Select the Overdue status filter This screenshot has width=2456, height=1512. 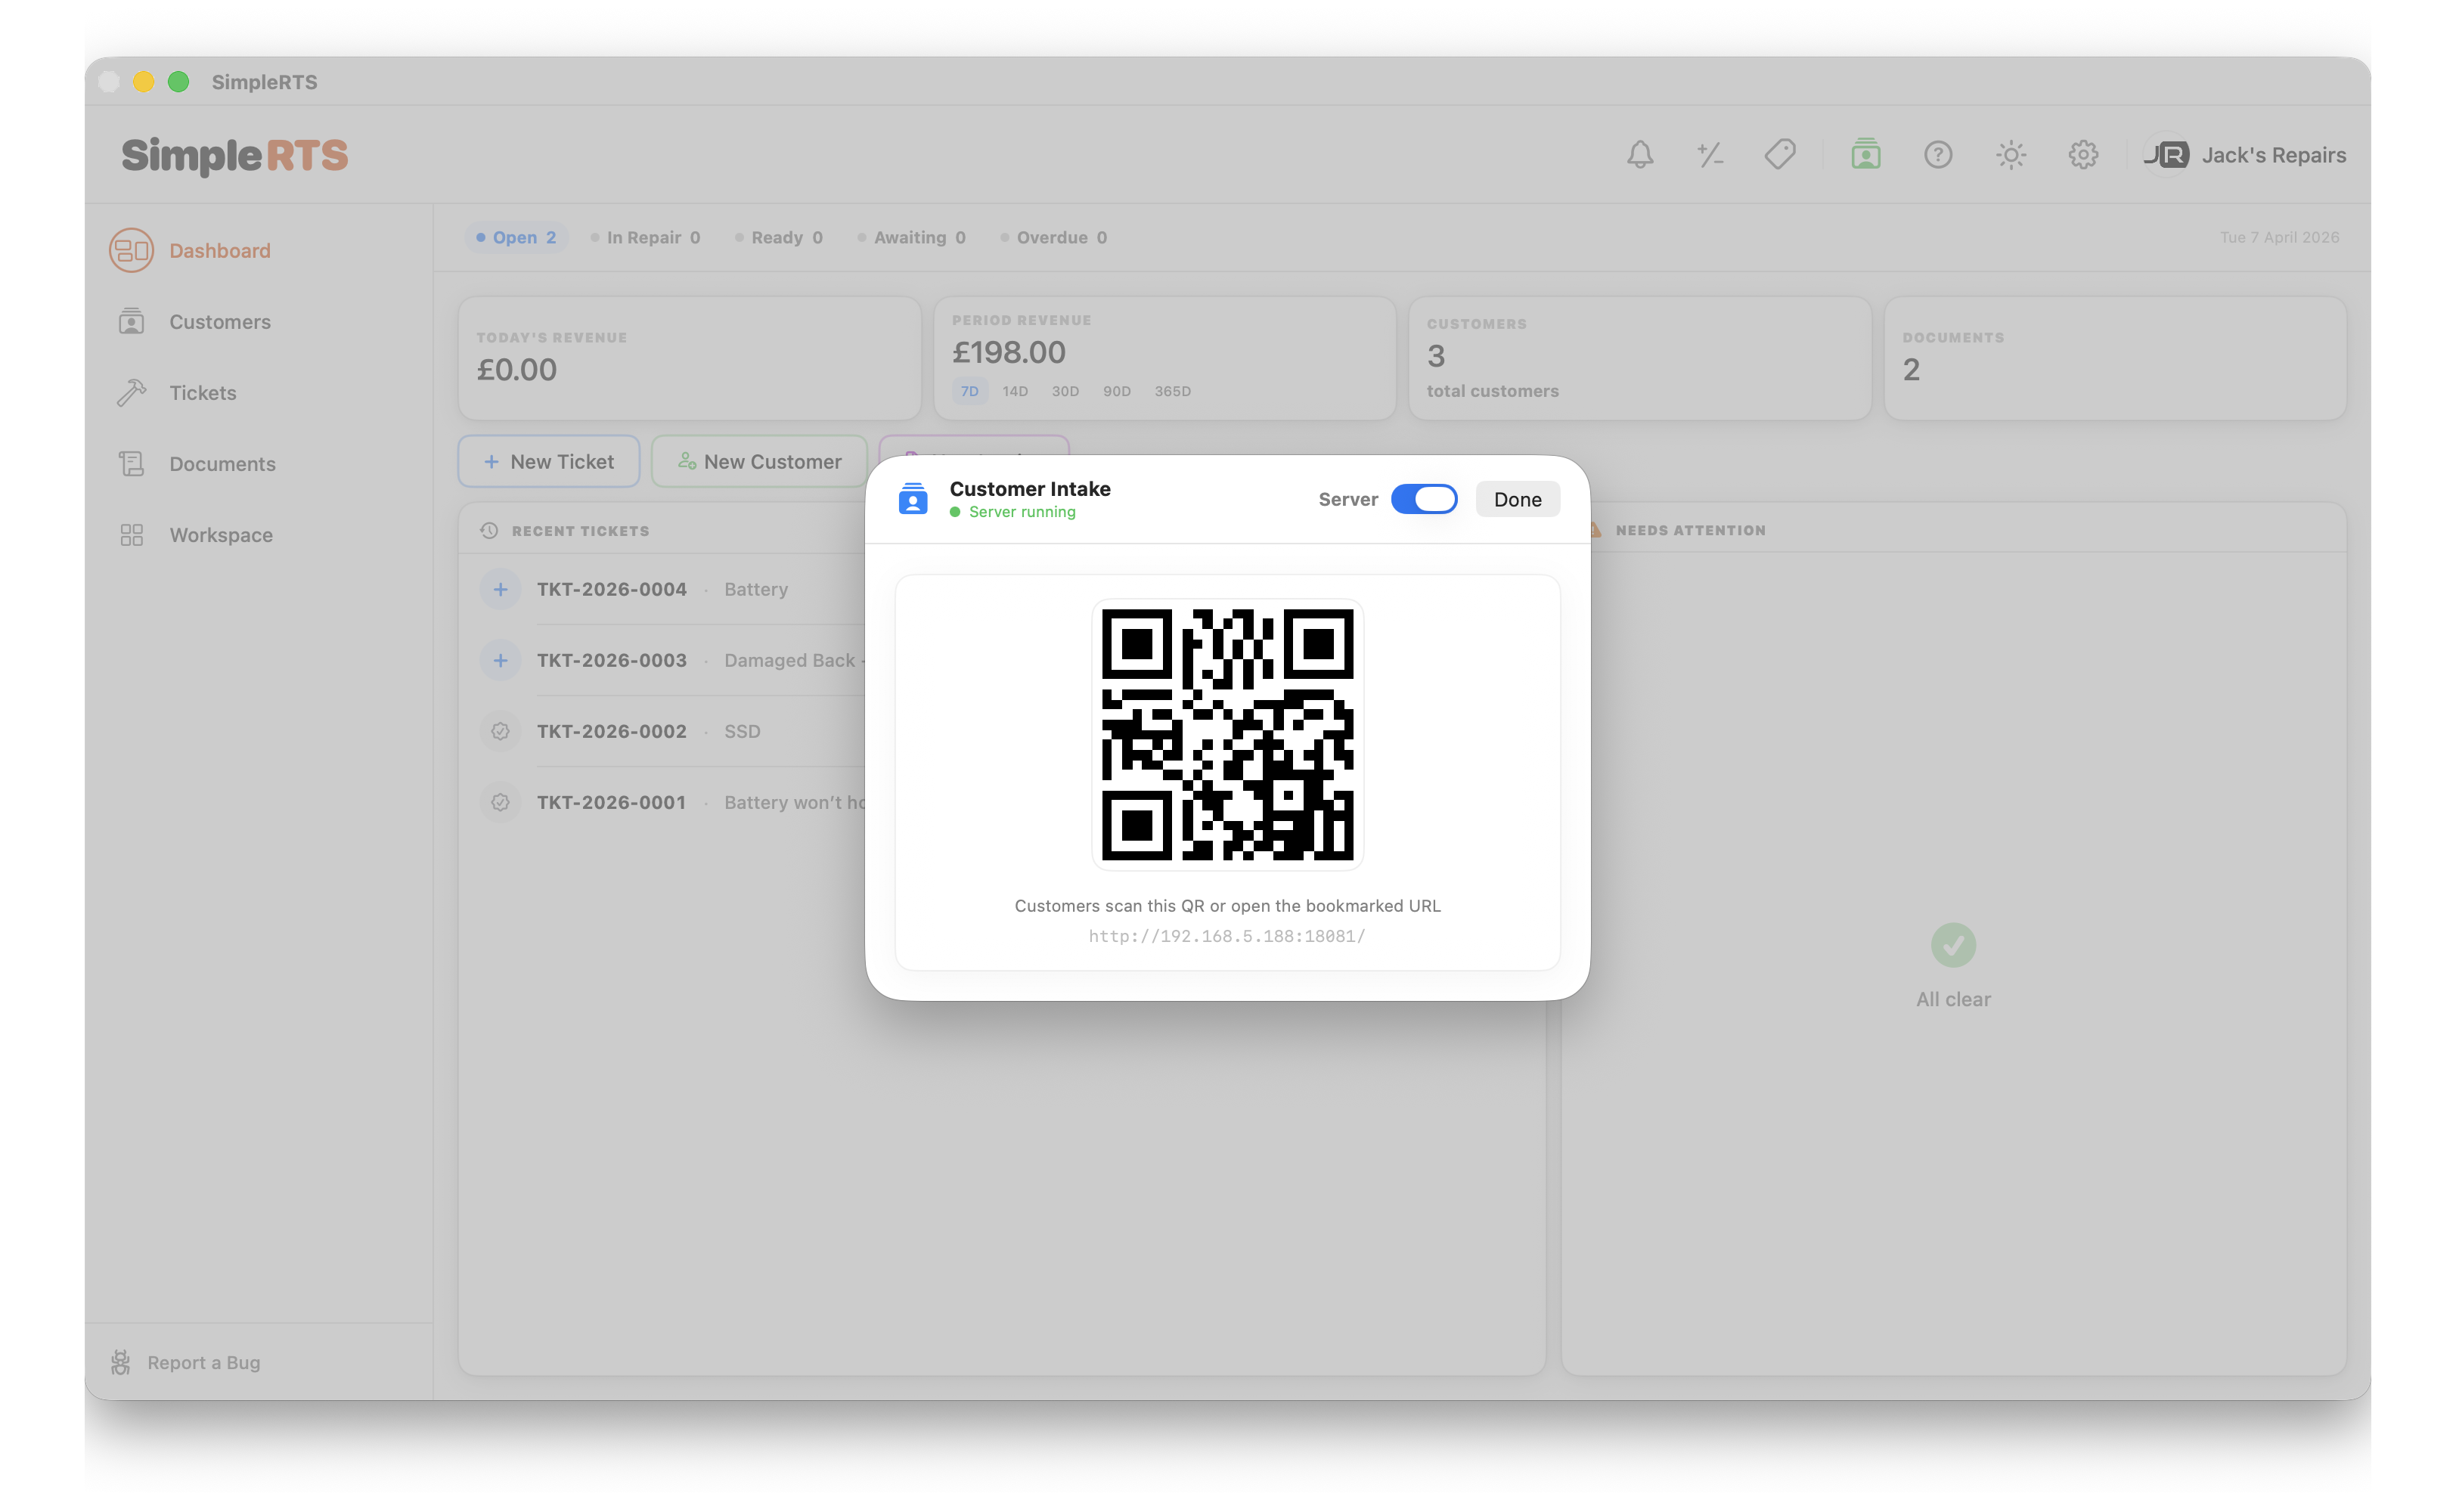tap(1053, 237)
